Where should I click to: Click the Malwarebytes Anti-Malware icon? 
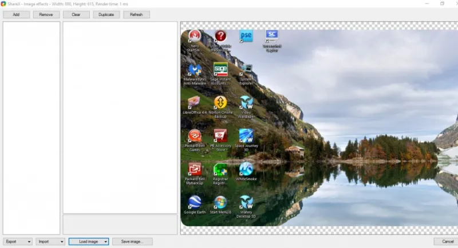click(195, 70)
